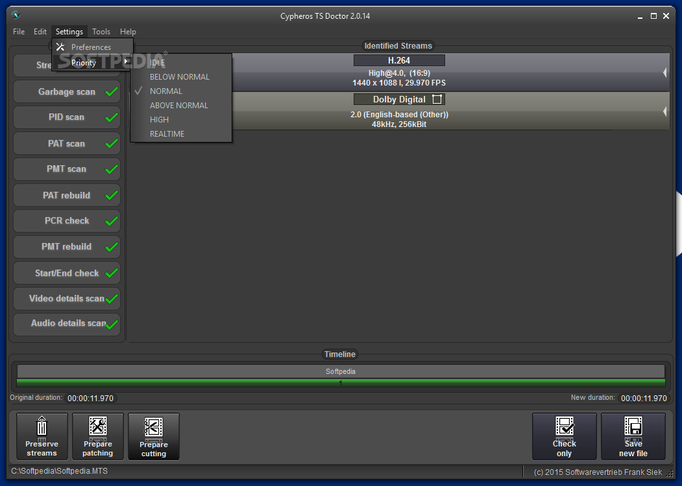Click the Timeline header label
The width and height of the screenshot is (682, 486).
click(339, 354)
